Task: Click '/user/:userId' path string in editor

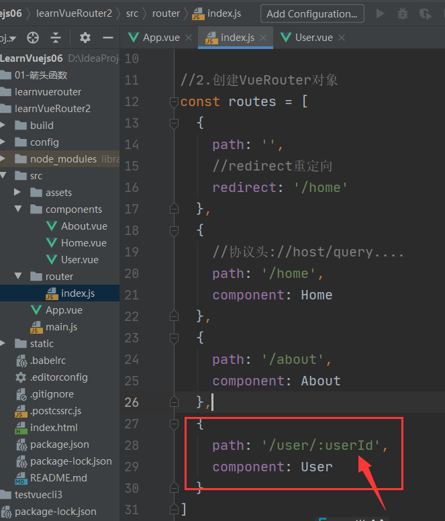Action: tap(320, 446)
